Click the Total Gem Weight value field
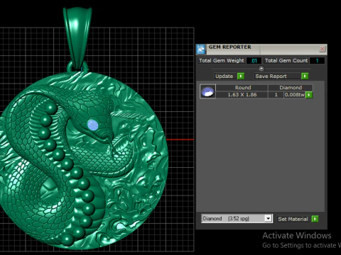This screenshot has height=255, width=341. (254, 61)
